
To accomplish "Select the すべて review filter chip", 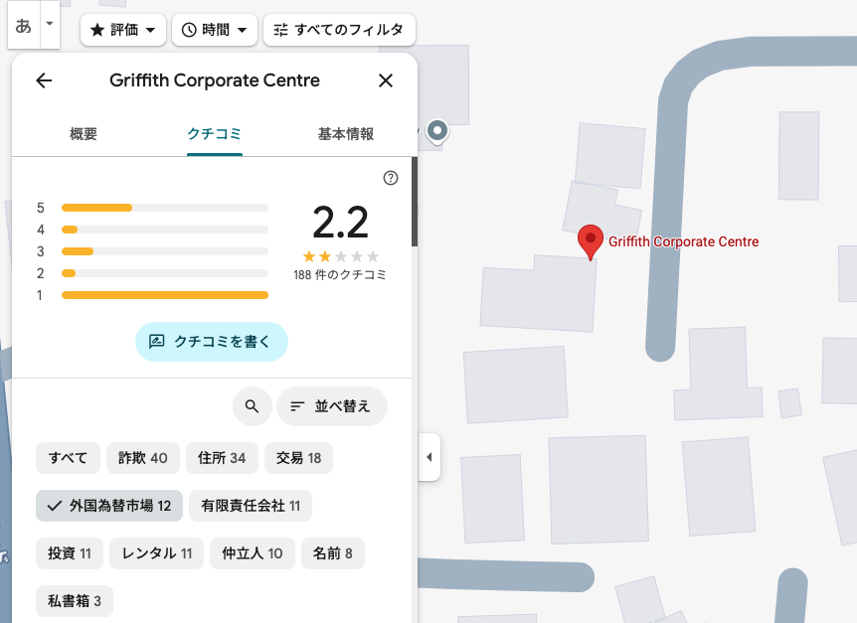I will tap(68, 458).
